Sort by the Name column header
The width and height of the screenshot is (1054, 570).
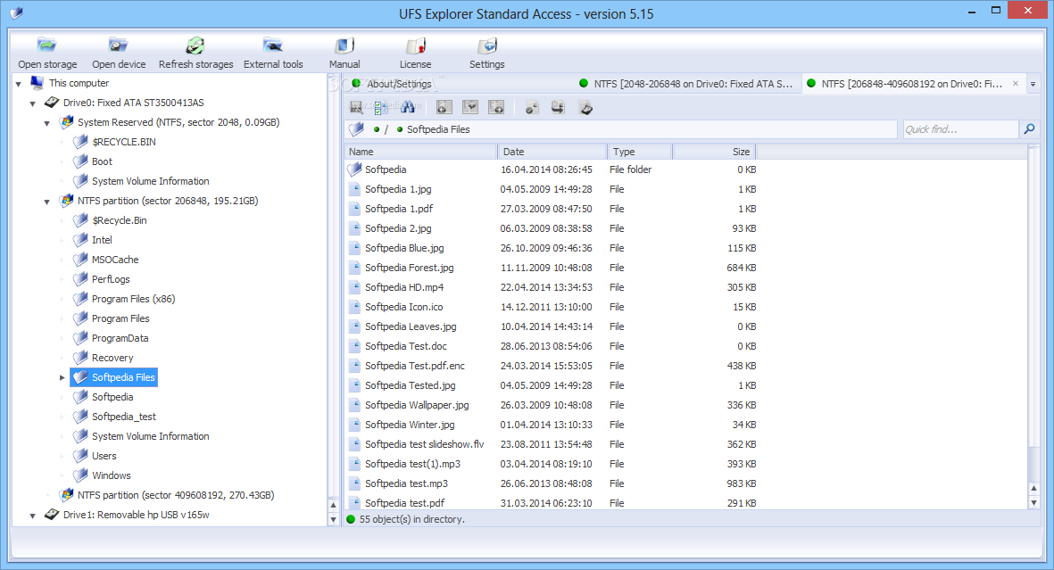[x=420, y=152]
